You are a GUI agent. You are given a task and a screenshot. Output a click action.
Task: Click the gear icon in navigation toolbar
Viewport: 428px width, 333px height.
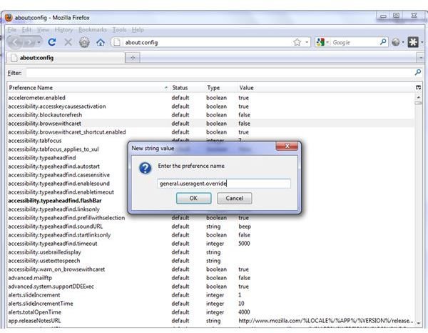click(84, 42)
